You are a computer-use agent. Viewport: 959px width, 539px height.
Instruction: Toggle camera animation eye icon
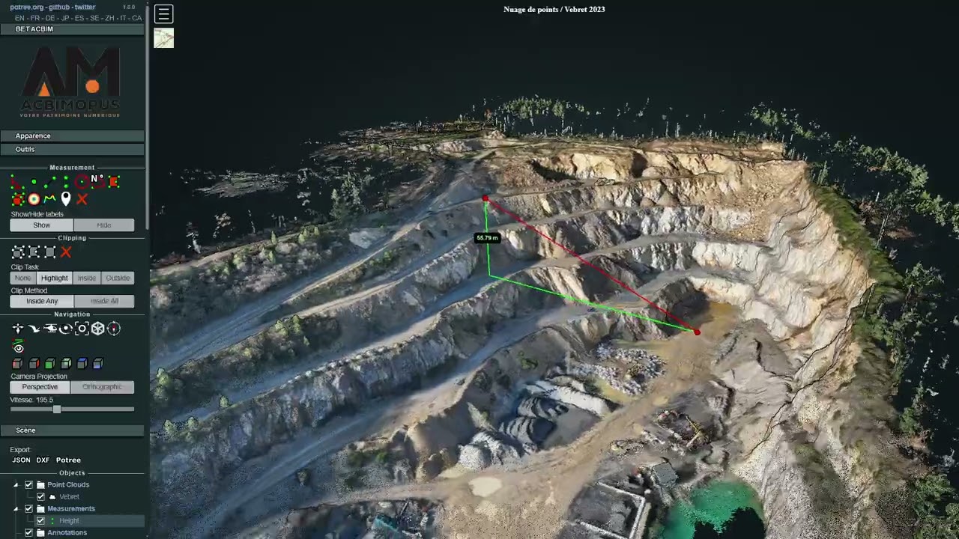tap(18, 347)
